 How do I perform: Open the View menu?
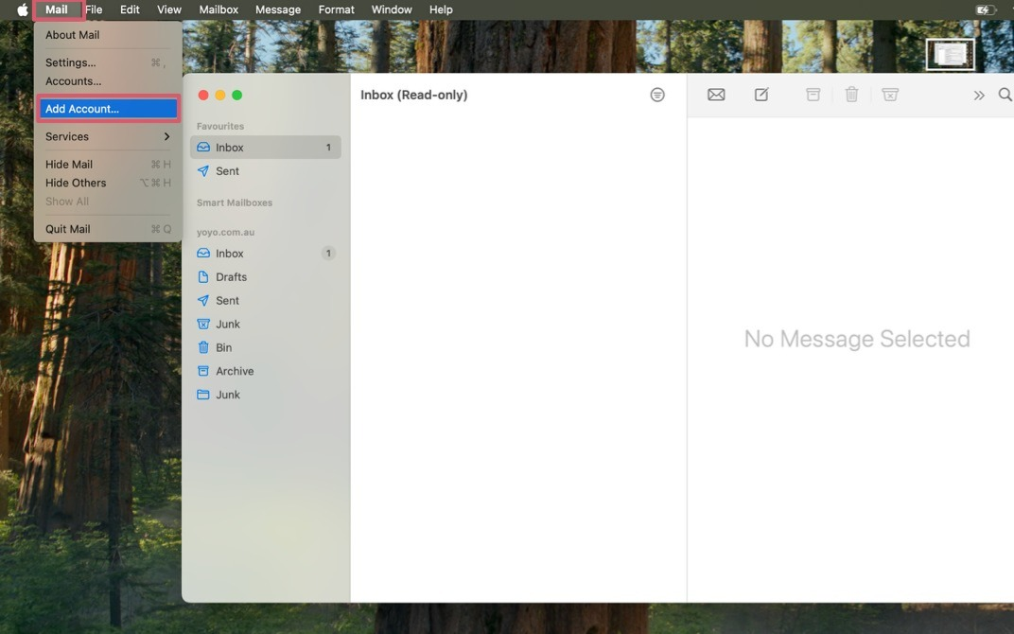click(169, 9)
